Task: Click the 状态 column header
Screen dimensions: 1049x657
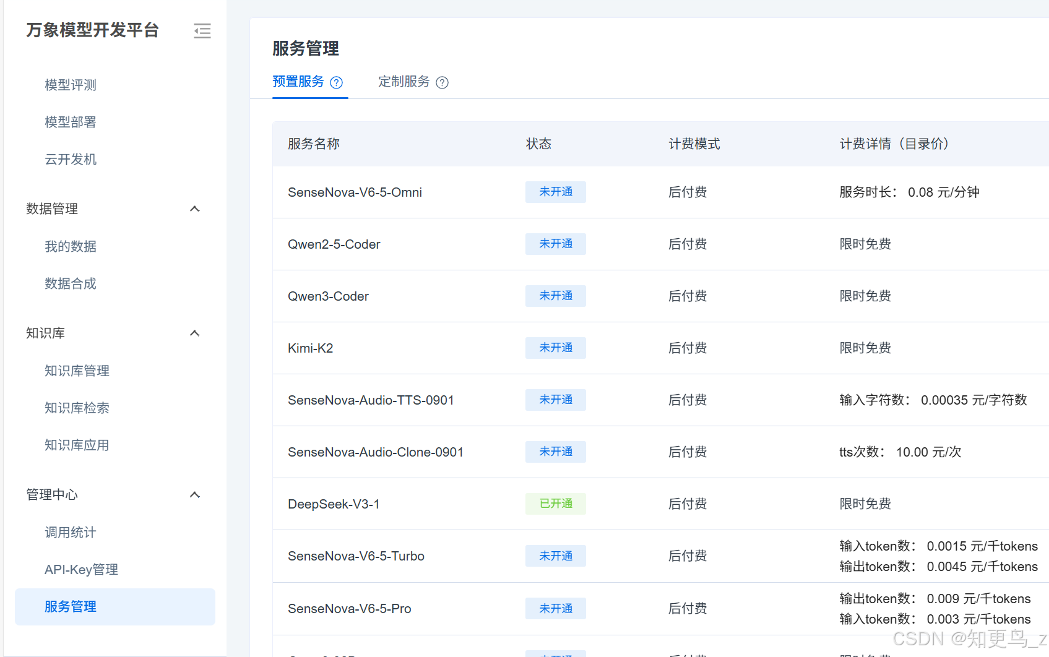Action: pos(538,144)
